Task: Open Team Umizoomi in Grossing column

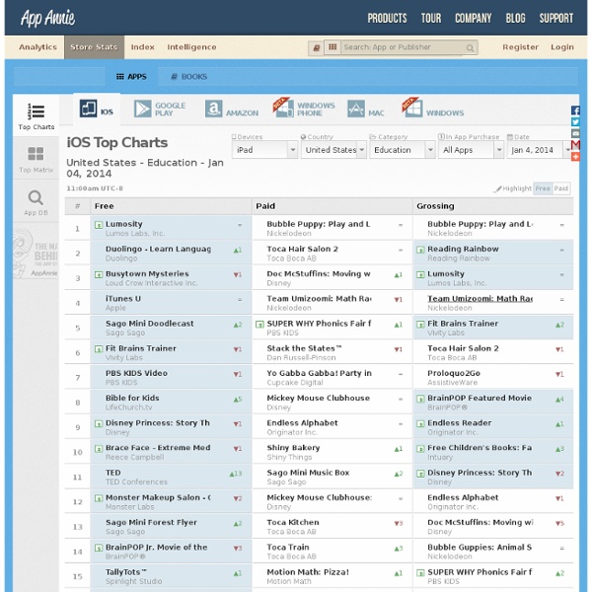Action: [480, 299]
